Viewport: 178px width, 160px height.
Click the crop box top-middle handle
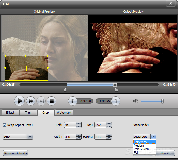(x=26, y=56)
